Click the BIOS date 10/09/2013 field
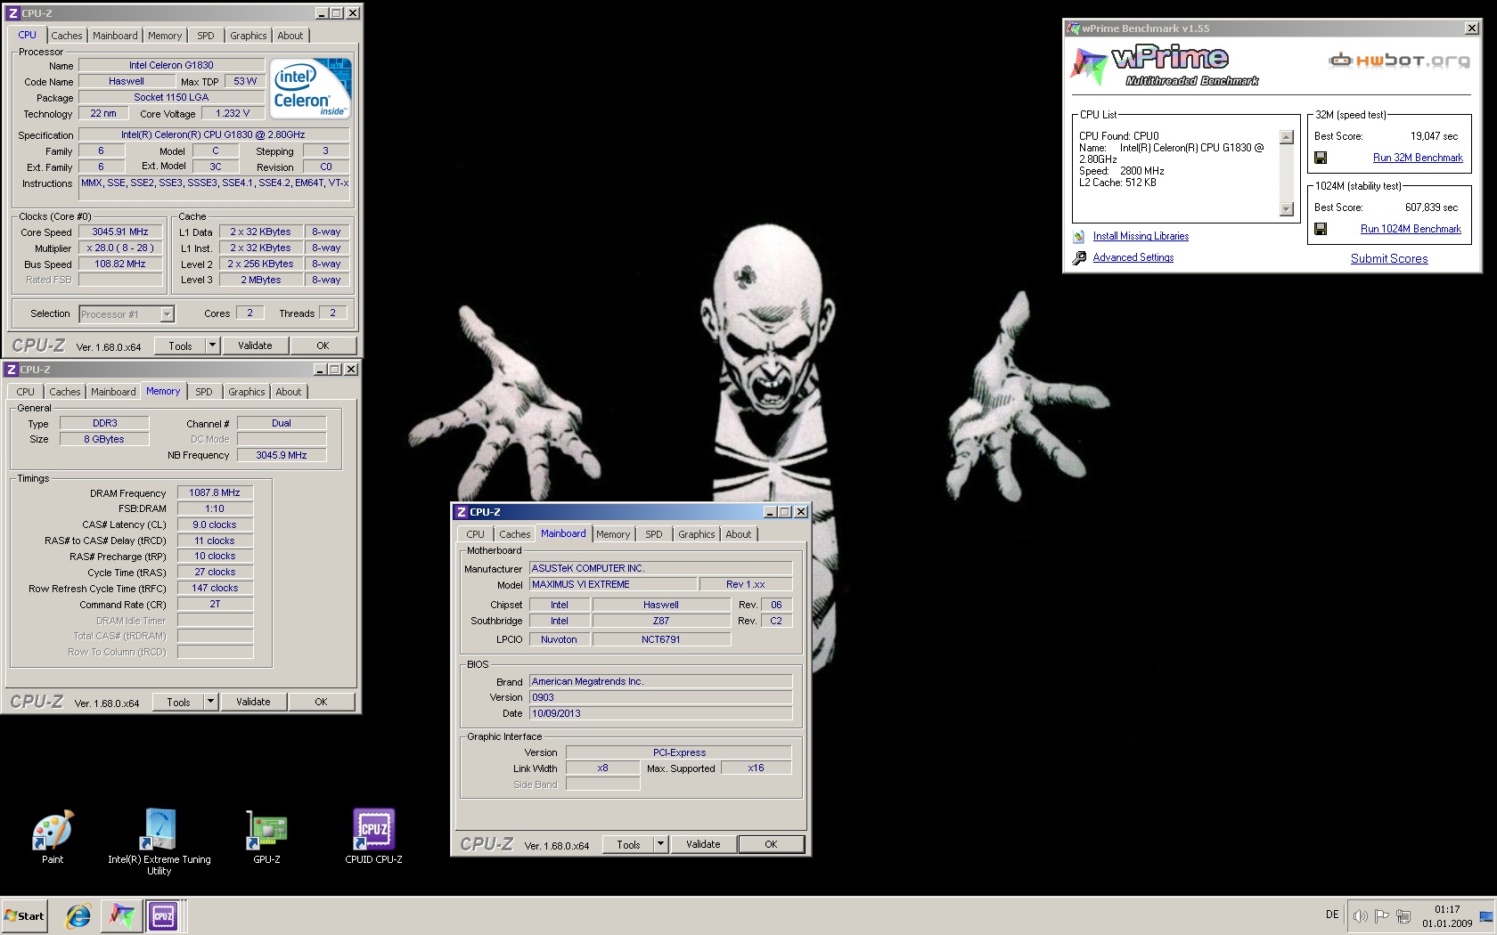 point(660,713)
